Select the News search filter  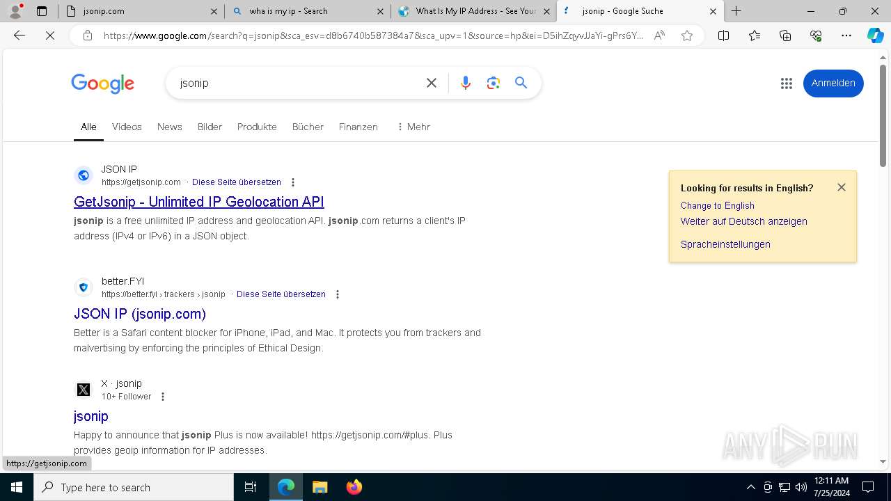click(169, 127)
